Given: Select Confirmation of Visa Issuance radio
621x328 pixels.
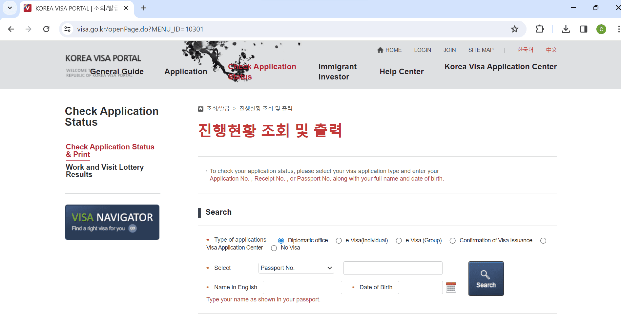Looking at the screenshot, I should tap(452, 241).
